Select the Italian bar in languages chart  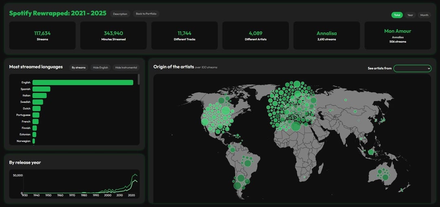coord(40,96)
